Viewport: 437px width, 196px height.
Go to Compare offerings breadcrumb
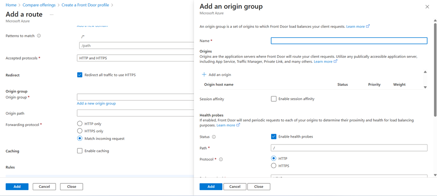click(x=39, y=5)
